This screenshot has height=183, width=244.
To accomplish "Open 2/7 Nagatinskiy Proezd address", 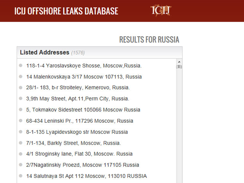I will [83, 165].
